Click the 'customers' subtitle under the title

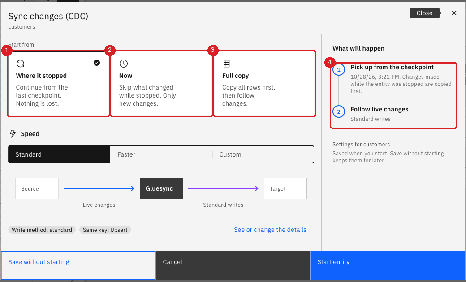click(x=22, y=27)
